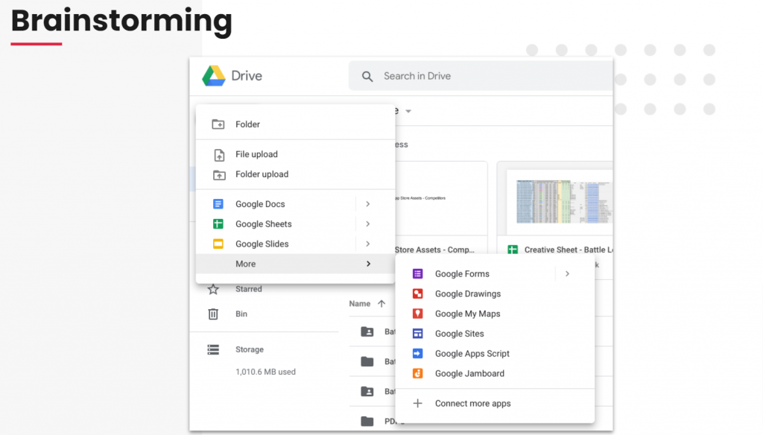Image resolution: width=763 pixels, height=435 pixels.
Task: Open the PD folder row icon
Action: (x=367, y=422)
